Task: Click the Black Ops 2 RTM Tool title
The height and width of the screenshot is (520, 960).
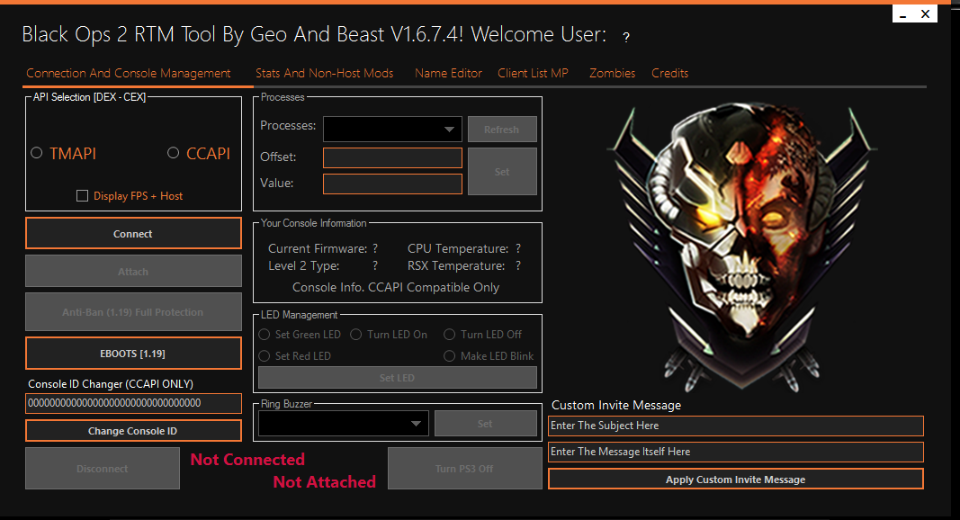Action: (x=314, y=34)
